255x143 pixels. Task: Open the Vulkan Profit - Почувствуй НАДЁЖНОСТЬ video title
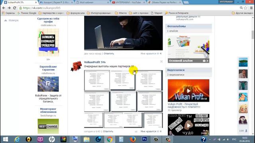[184, 106]
